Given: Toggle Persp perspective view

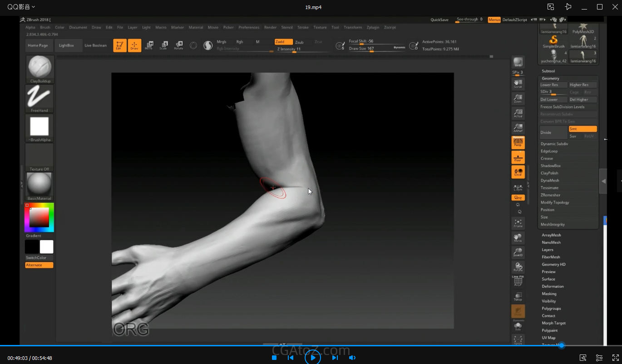Looking at the screenshot, I should pyautogui.click(x=518, y=143).
